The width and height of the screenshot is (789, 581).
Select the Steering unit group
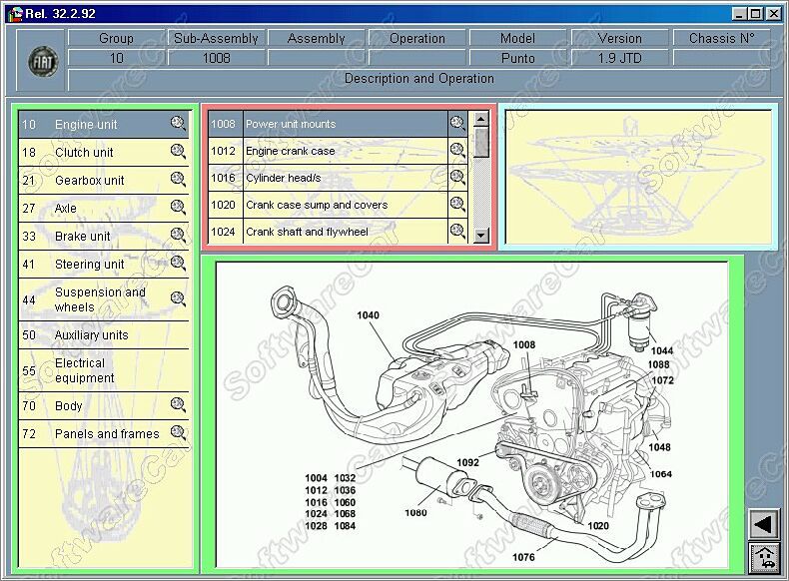[90, 265]
